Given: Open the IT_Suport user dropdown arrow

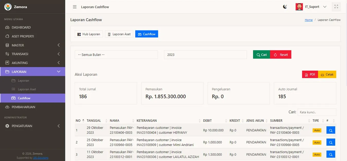Looking at the screenshot, I should (325, 7).
